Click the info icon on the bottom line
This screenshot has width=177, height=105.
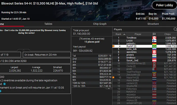[1, 91]
